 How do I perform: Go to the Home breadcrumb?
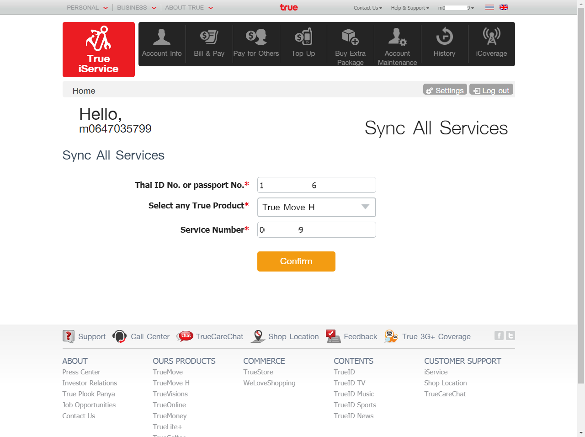[84, 91]
